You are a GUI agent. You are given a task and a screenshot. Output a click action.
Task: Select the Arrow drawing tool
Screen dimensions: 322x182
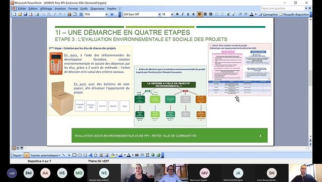pos(69,155)
